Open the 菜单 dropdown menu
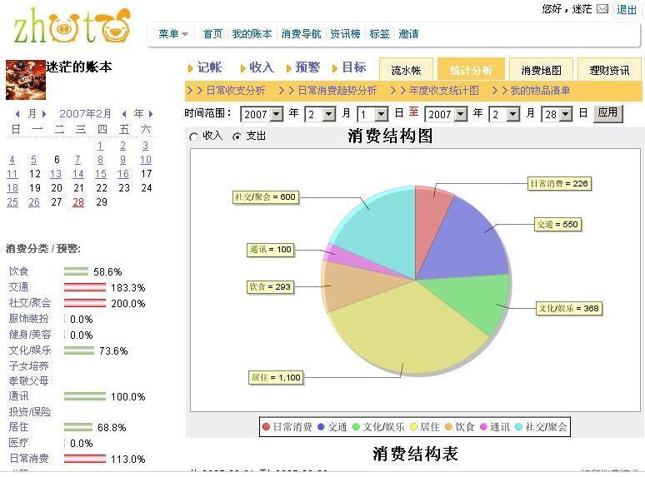 [x=173, y=34]
